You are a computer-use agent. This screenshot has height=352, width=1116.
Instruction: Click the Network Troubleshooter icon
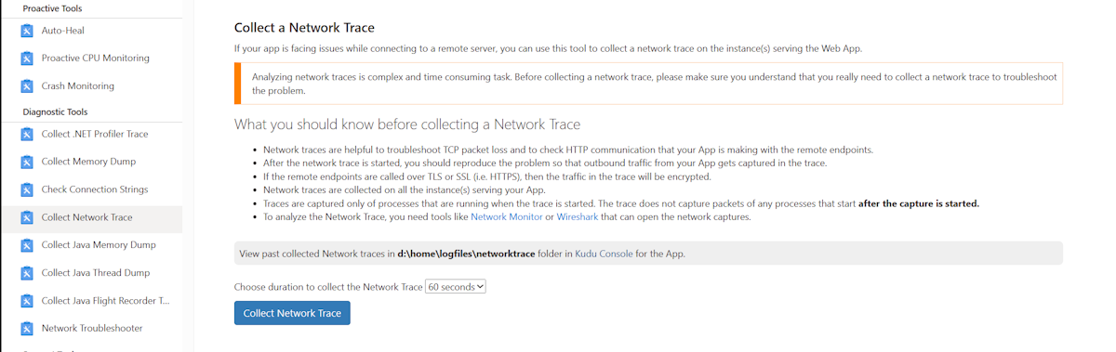coord(27,329)
